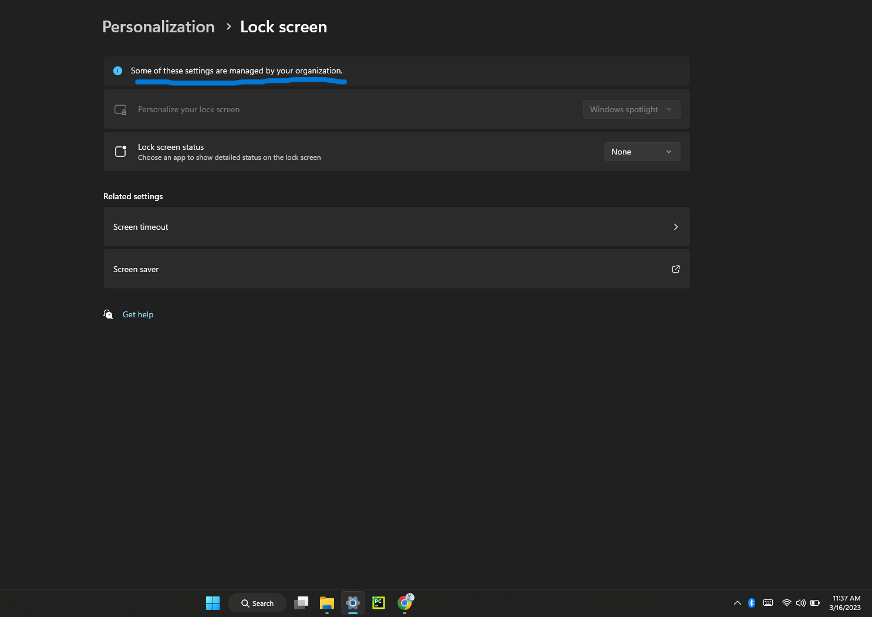Click the Lock screen status icon

120,151
